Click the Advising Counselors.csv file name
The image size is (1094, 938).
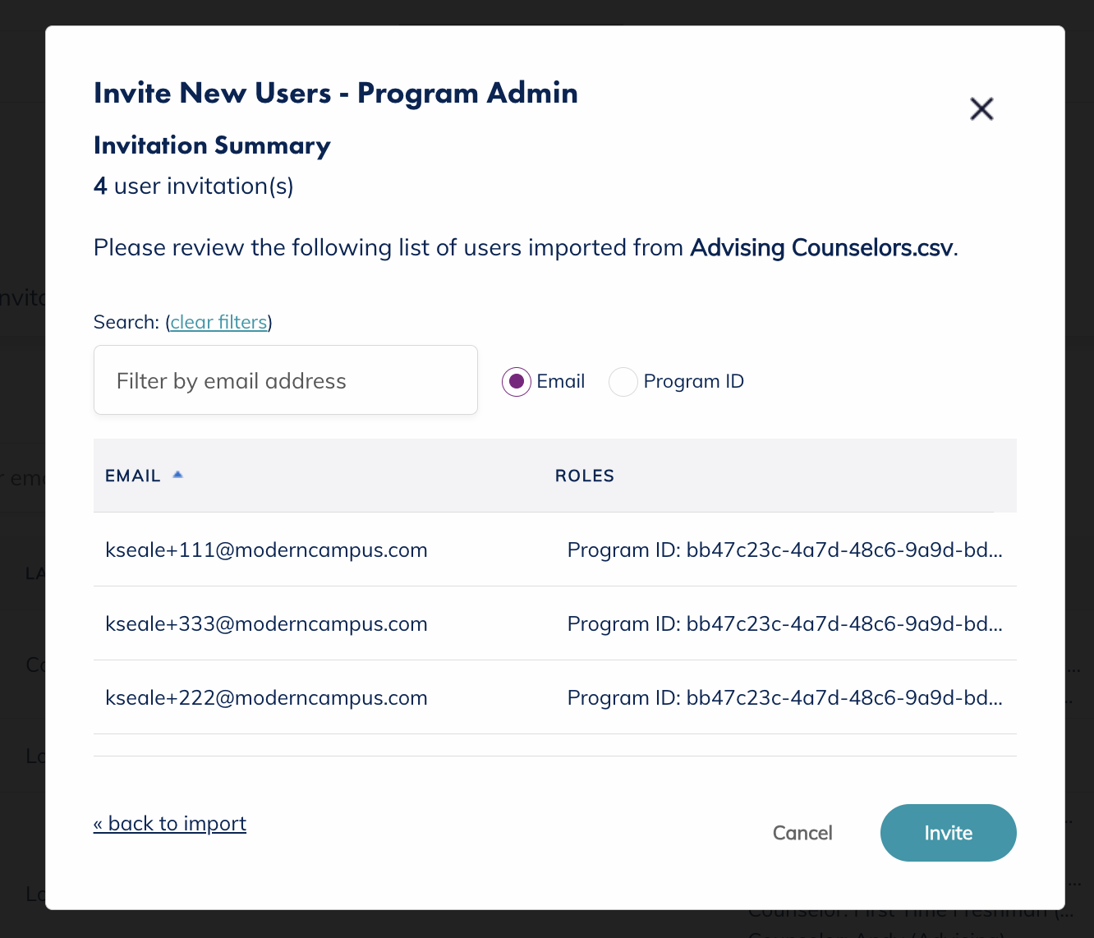click(822, 247)
